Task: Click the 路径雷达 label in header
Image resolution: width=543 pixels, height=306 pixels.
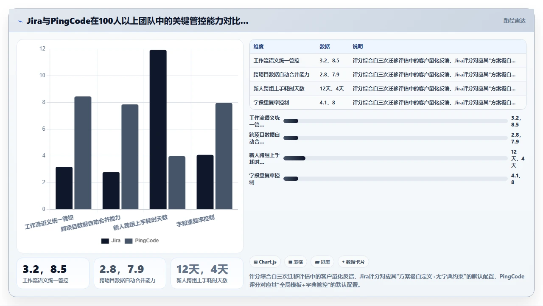Action: pos(514,20)
